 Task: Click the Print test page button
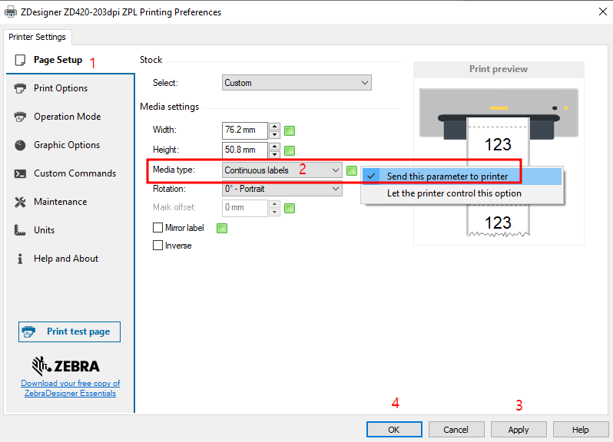(69, 331)
